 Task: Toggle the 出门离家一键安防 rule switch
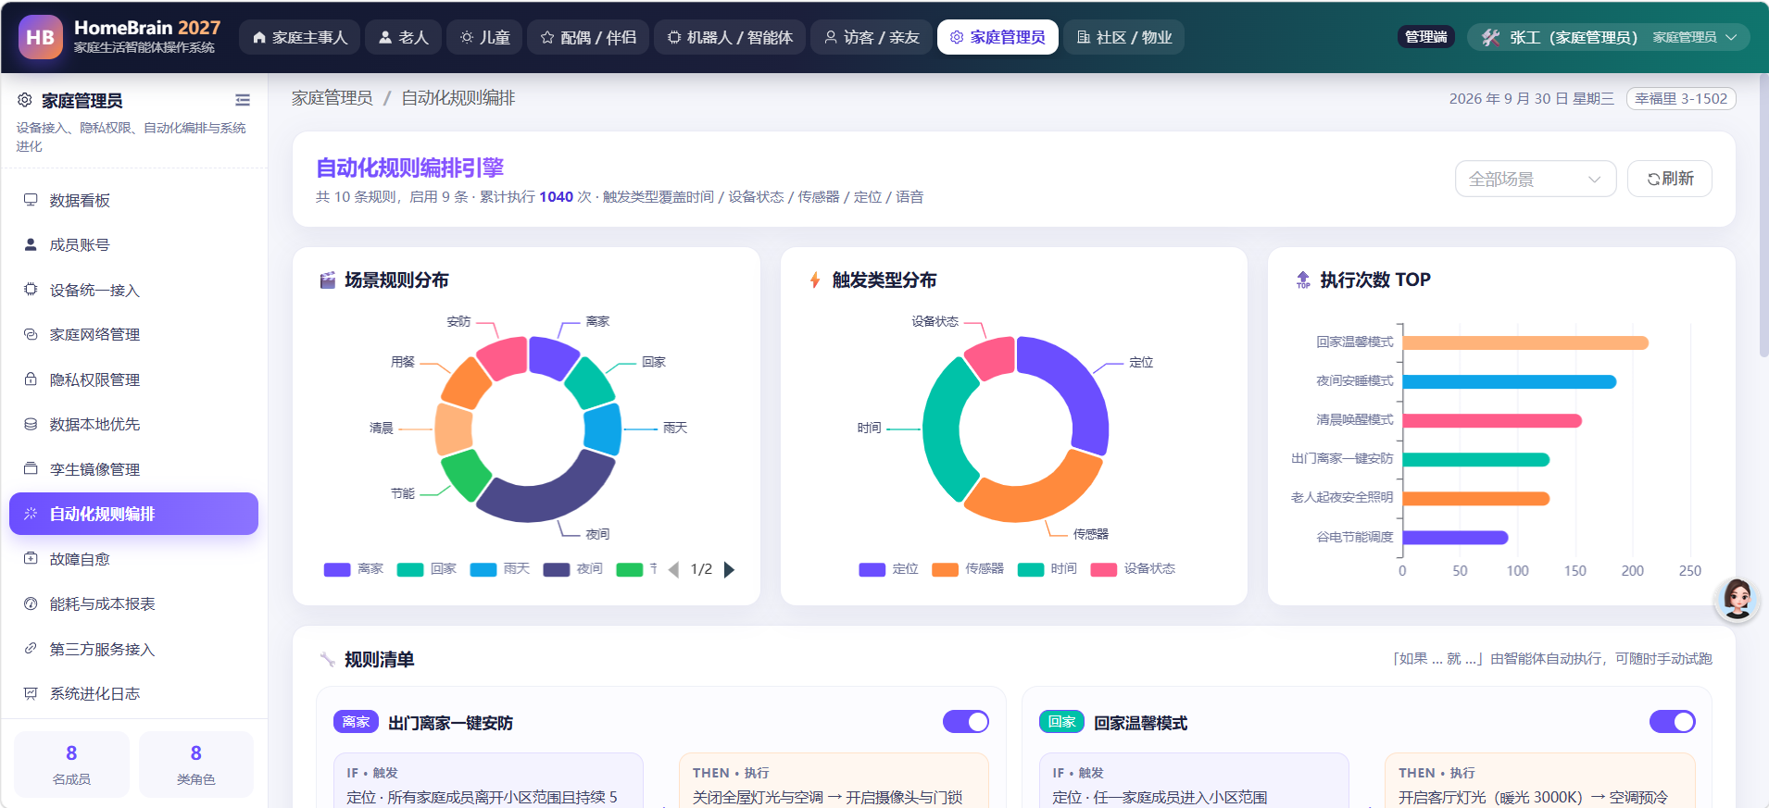coord(966,722)
